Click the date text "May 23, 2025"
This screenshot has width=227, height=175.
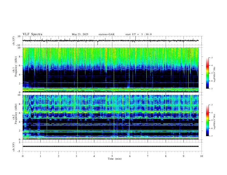pos(80,34)
